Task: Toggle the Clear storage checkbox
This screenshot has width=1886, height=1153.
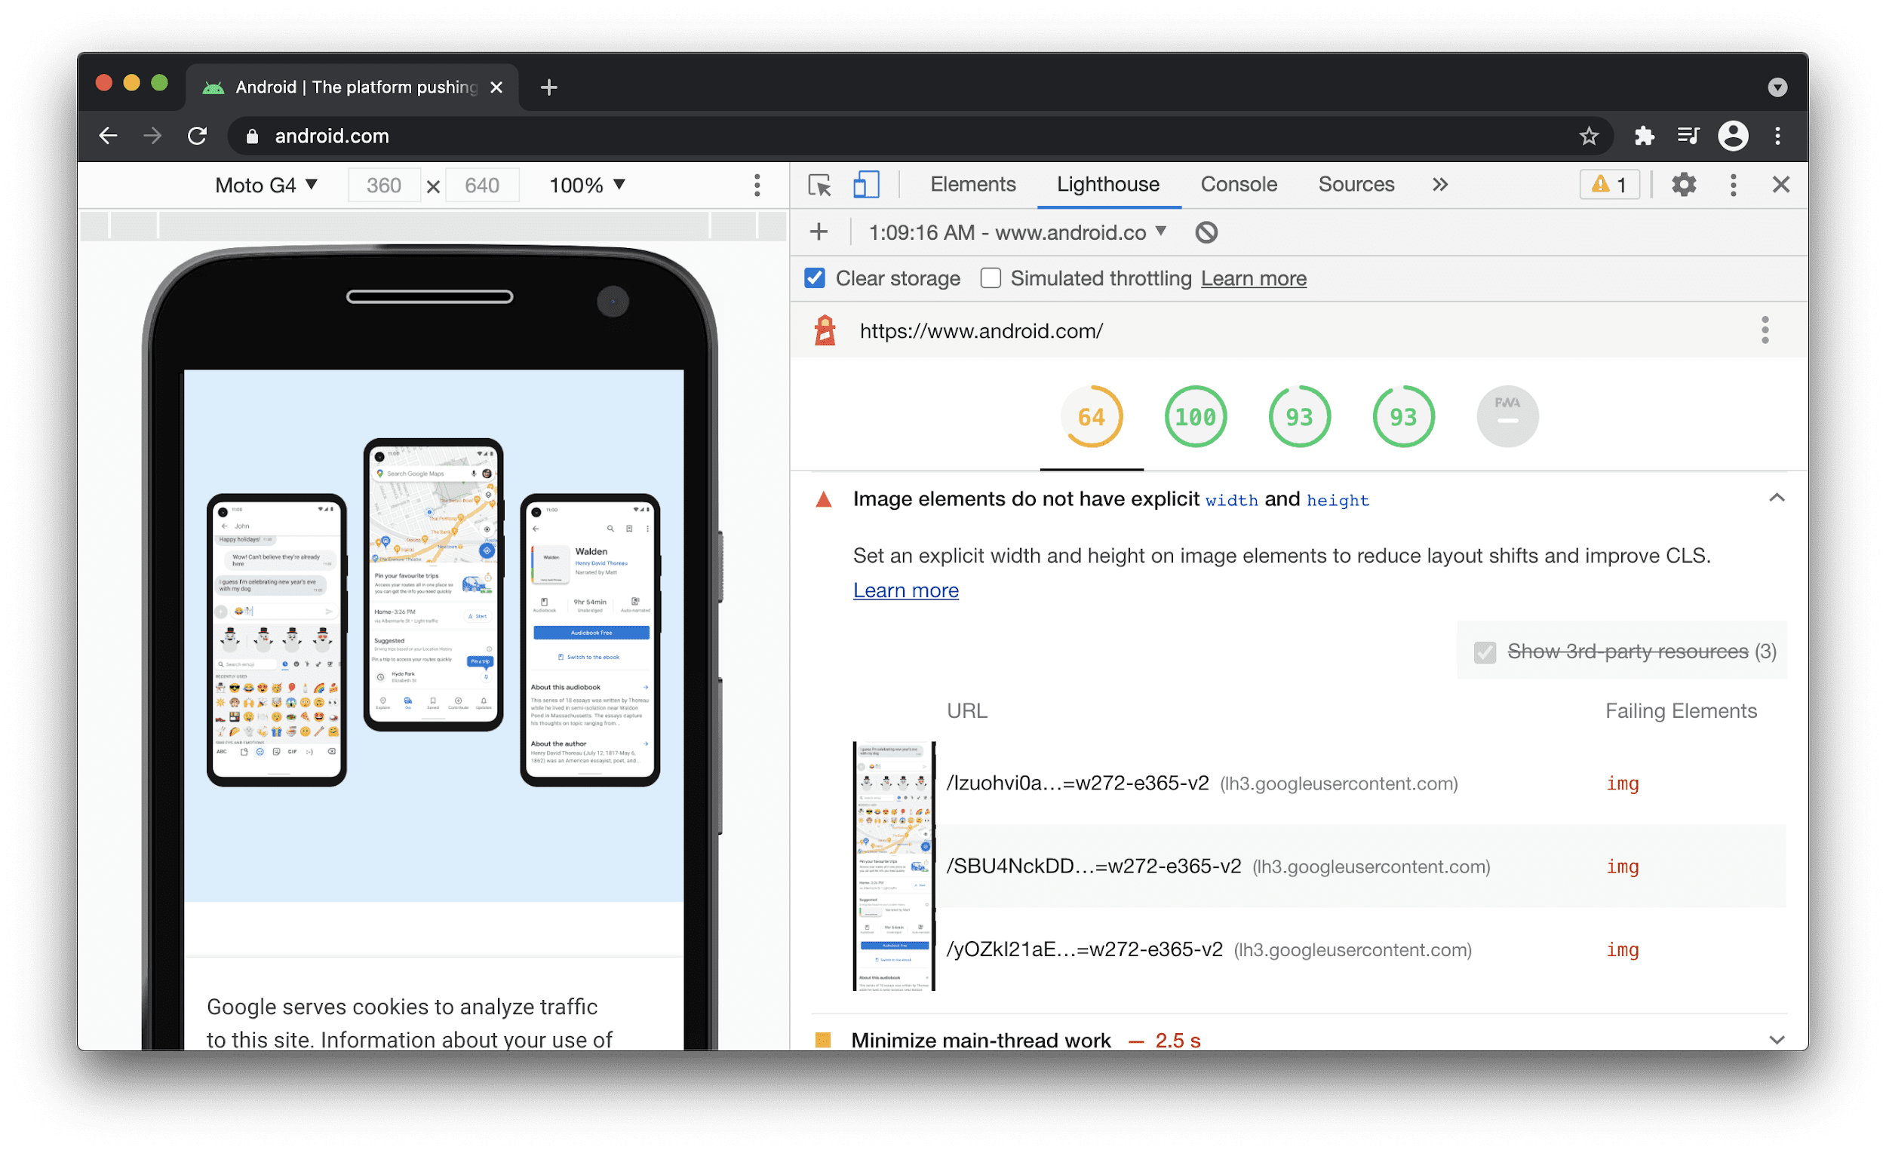Action: coord(815,279)
